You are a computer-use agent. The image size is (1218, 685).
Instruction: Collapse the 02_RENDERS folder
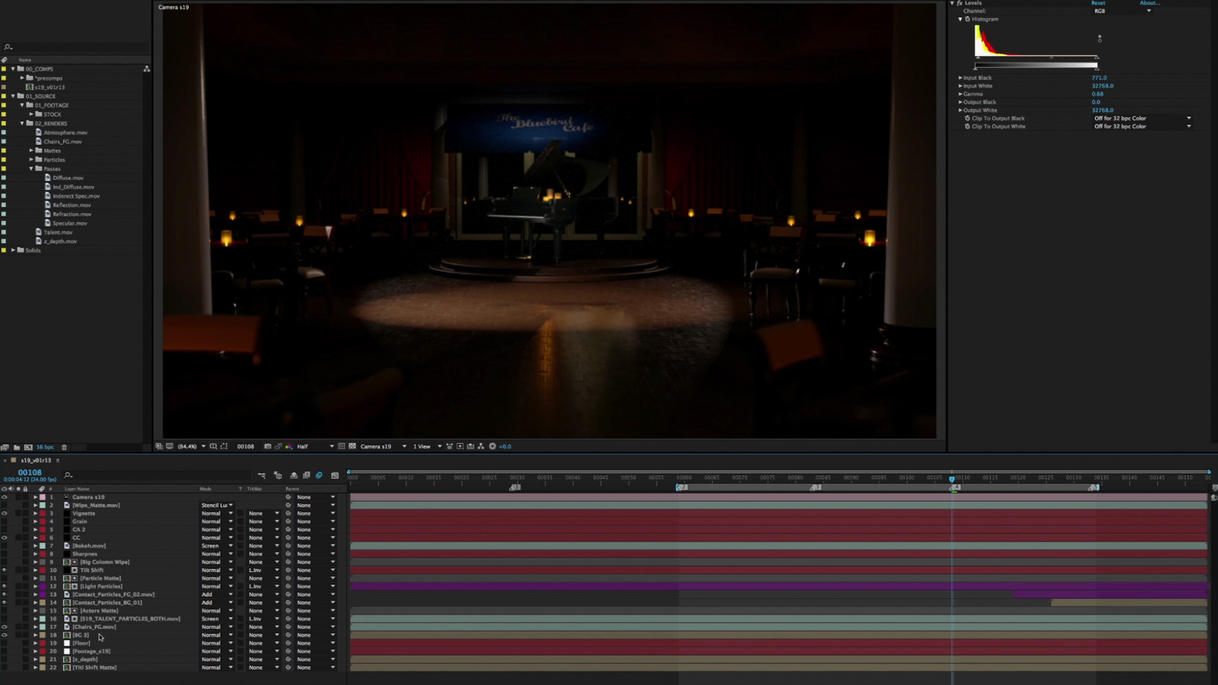click(x=22, y=124)
